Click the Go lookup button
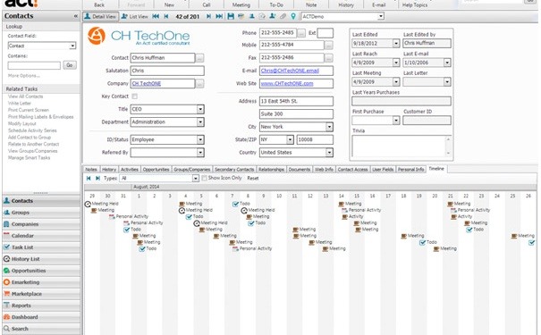Viewport: 541px width, 335px height. click(70, 65)
